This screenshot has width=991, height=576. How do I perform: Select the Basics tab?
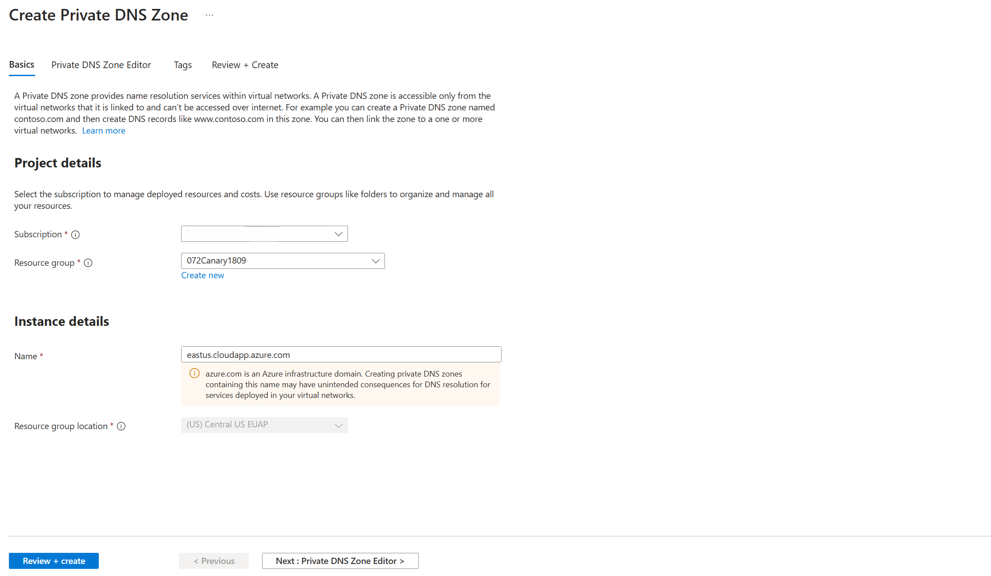point(22,65)
